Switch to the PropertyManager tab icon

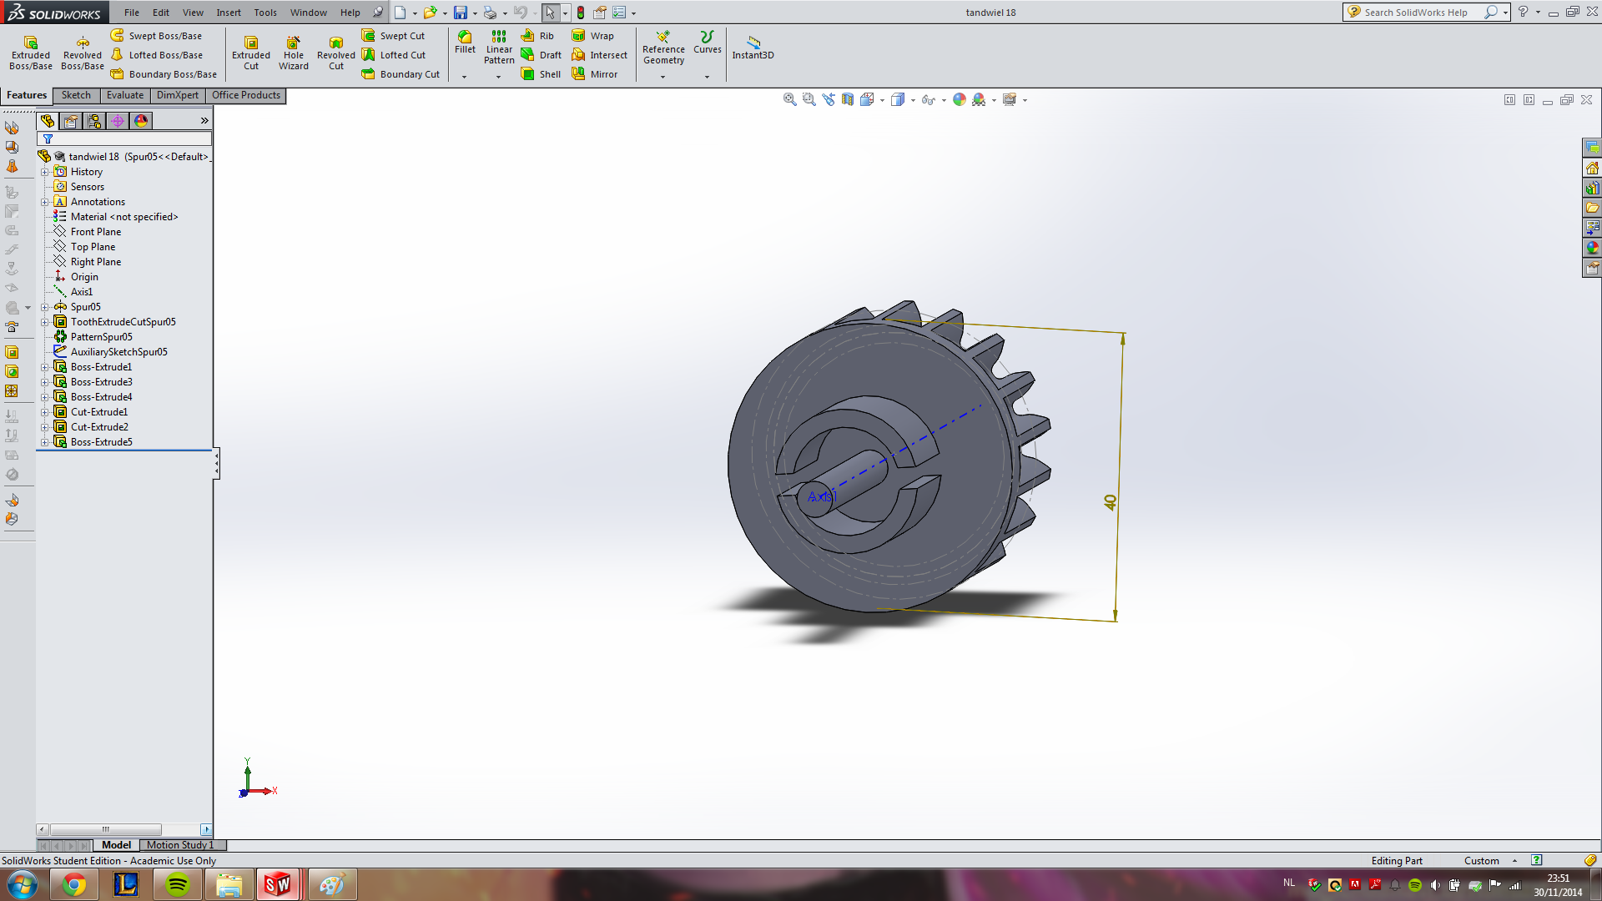[71, 121]
